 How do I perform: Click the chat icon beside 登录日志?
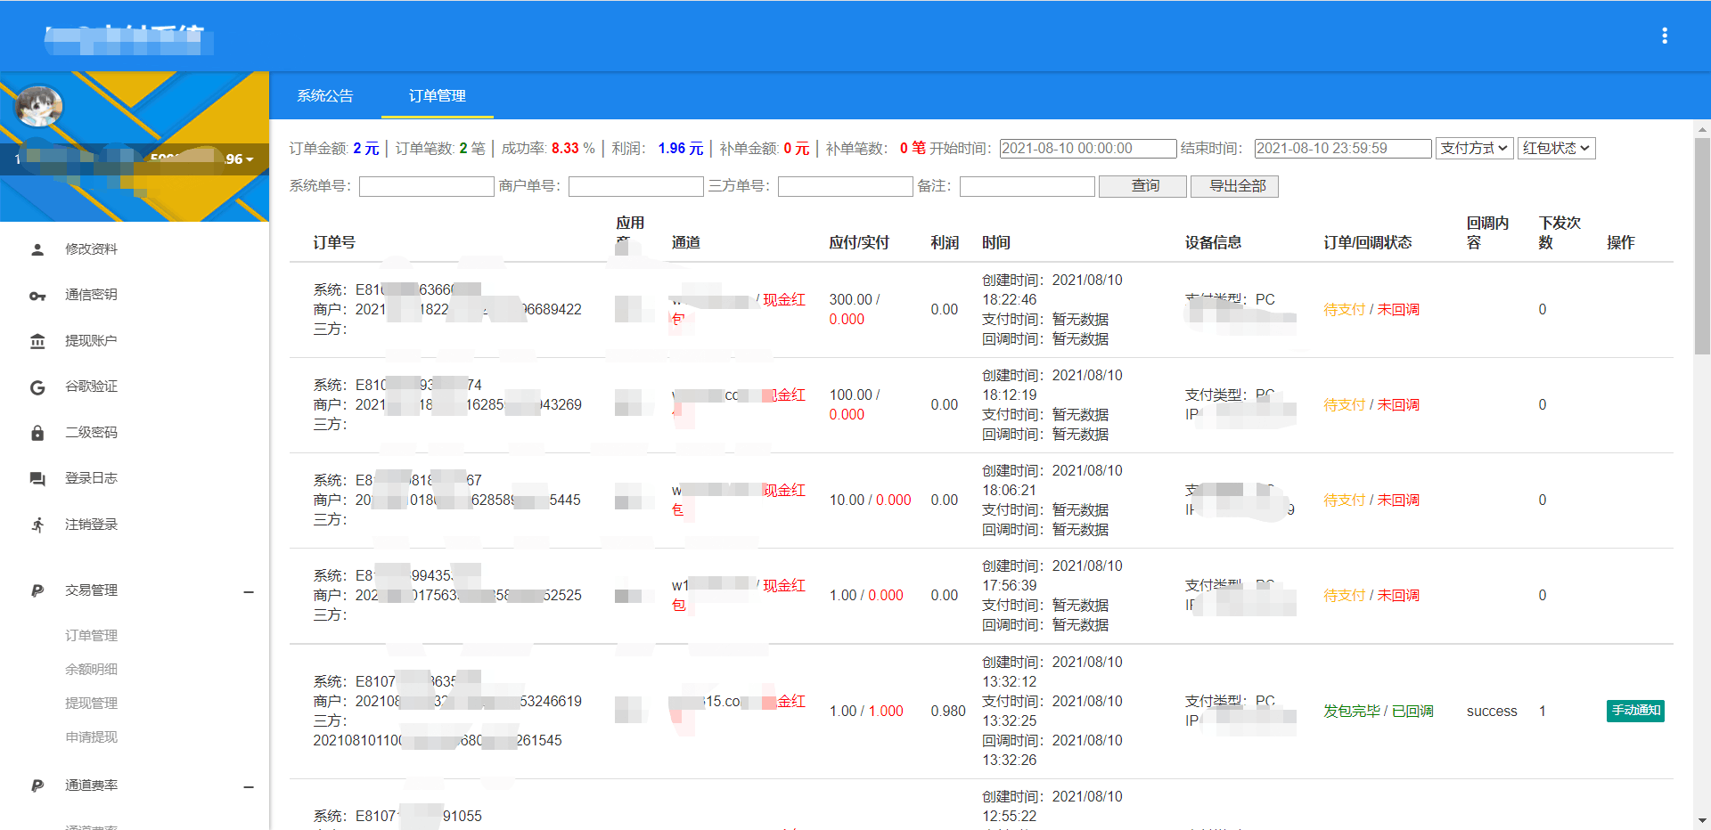click(37, 479)
